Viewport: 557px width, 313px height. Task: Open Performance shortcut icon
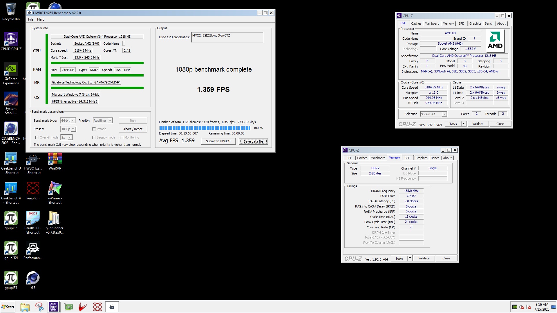click(x=33, y=251)
